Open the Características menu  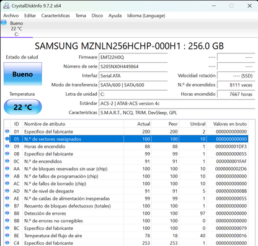pos(56,16)
